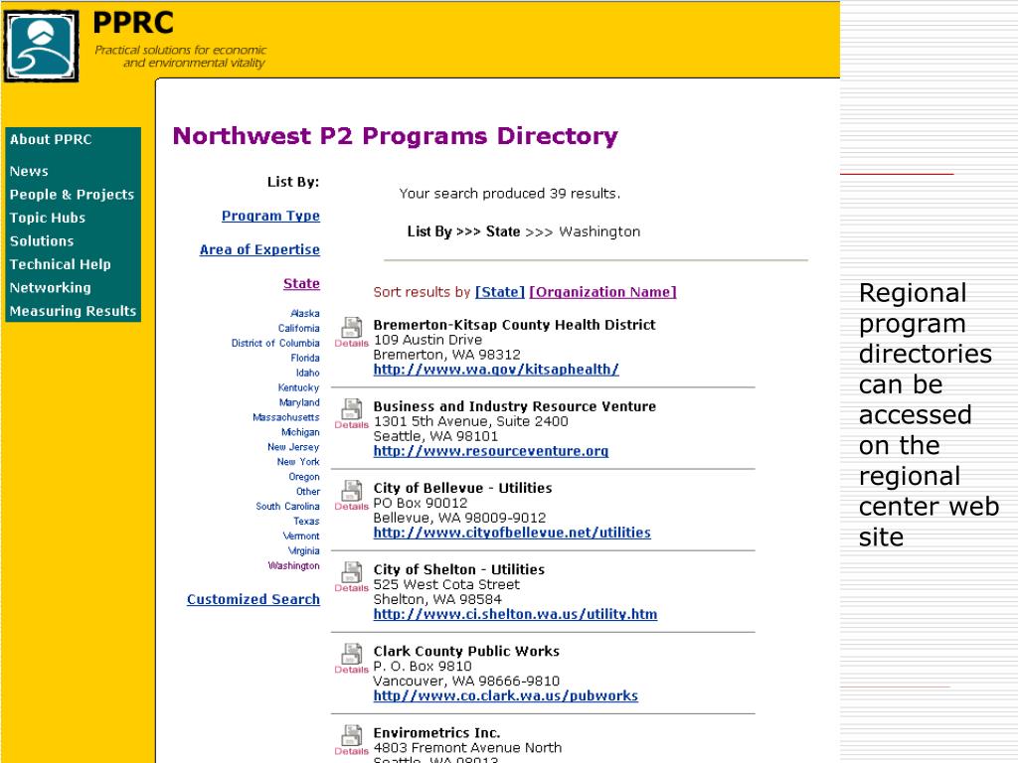Open Details icon for Bremerton-Kitsap County Health District
The width and height of the screenshot is (1018, 763).
[x=351, y=332]
